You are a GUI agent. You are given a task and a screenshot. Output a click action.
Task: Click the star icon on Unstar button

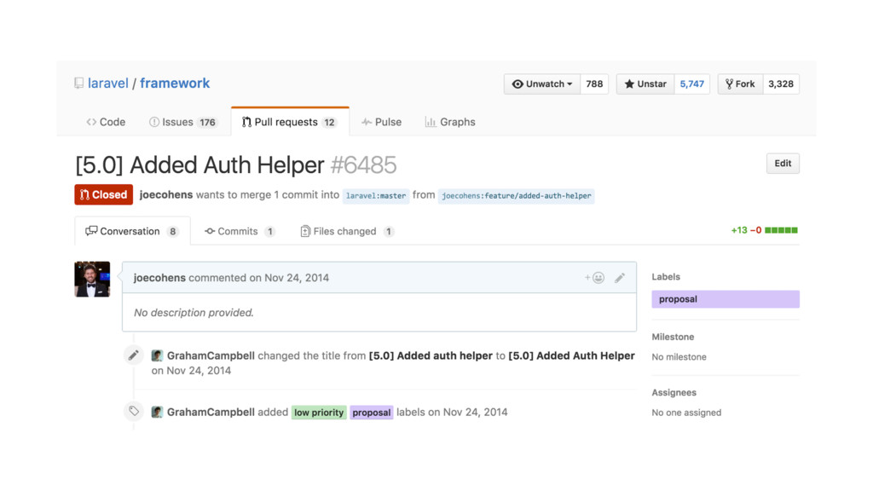[629, 84]
